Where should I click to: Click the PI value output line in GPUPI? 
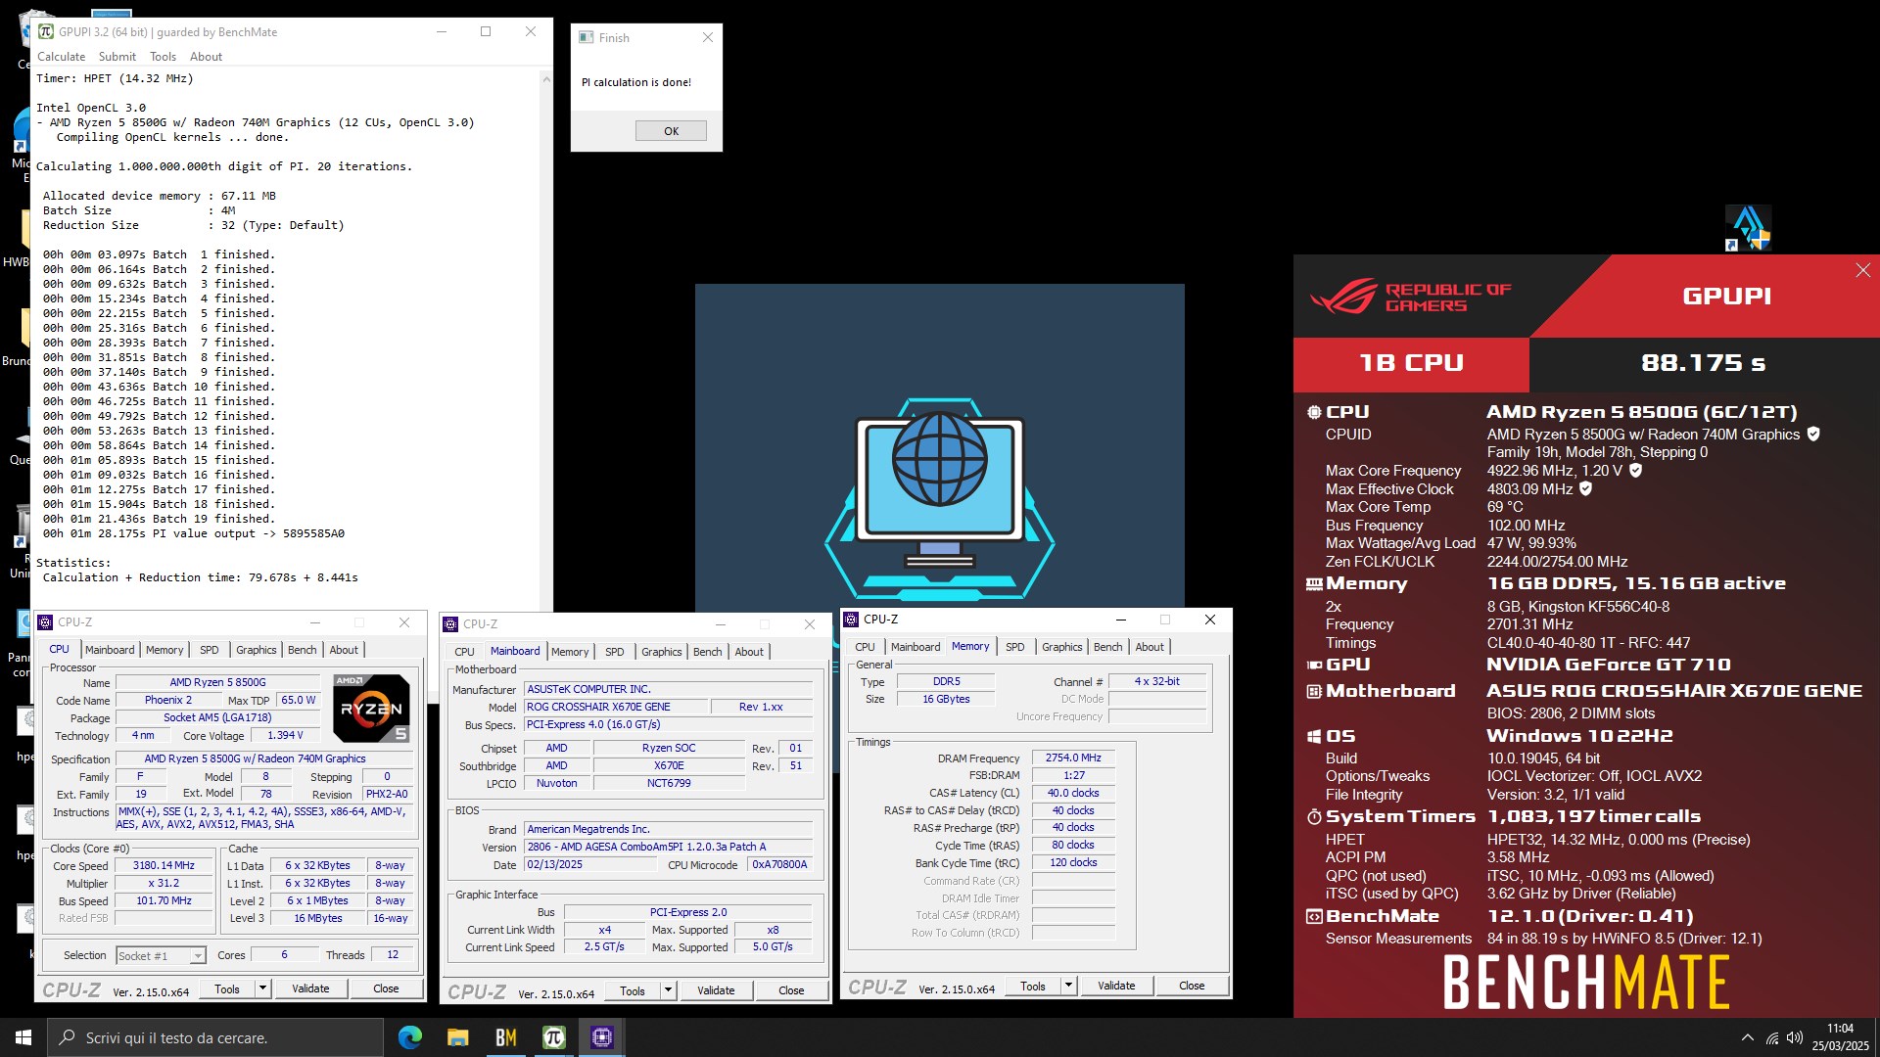[194, 534]
